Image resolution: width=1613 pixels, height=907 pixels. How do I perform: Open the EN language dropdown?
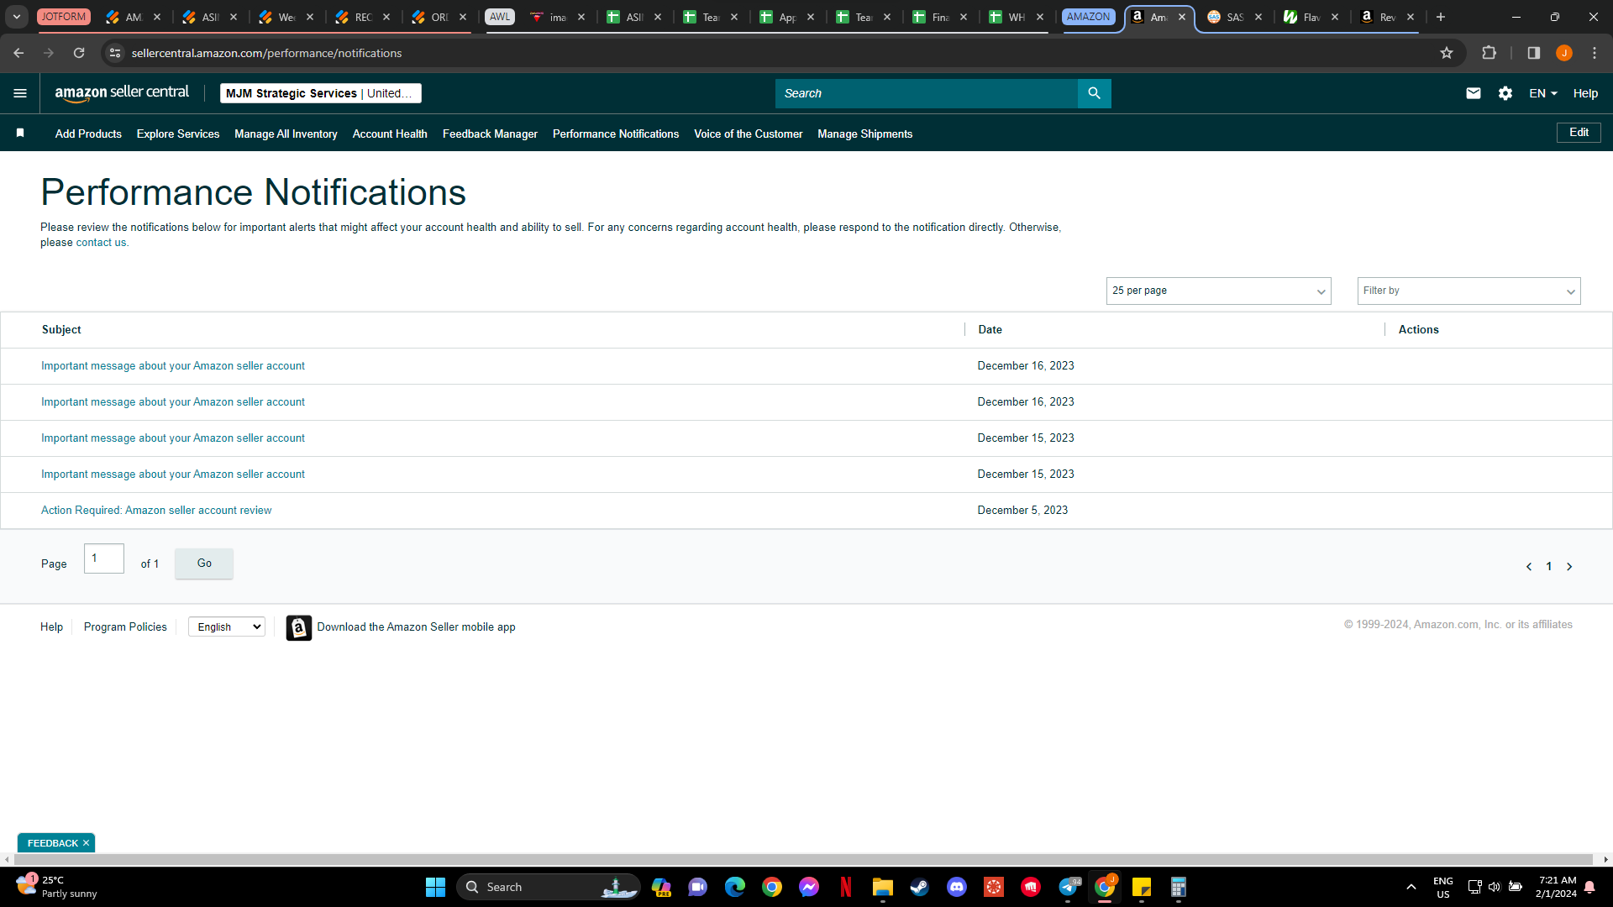(1543, 93)
